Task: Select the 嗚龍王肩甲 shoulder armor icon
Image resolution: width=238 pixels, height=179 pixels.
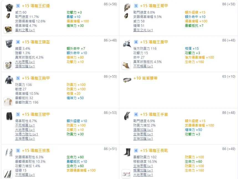Action: (x=127, y=43)
